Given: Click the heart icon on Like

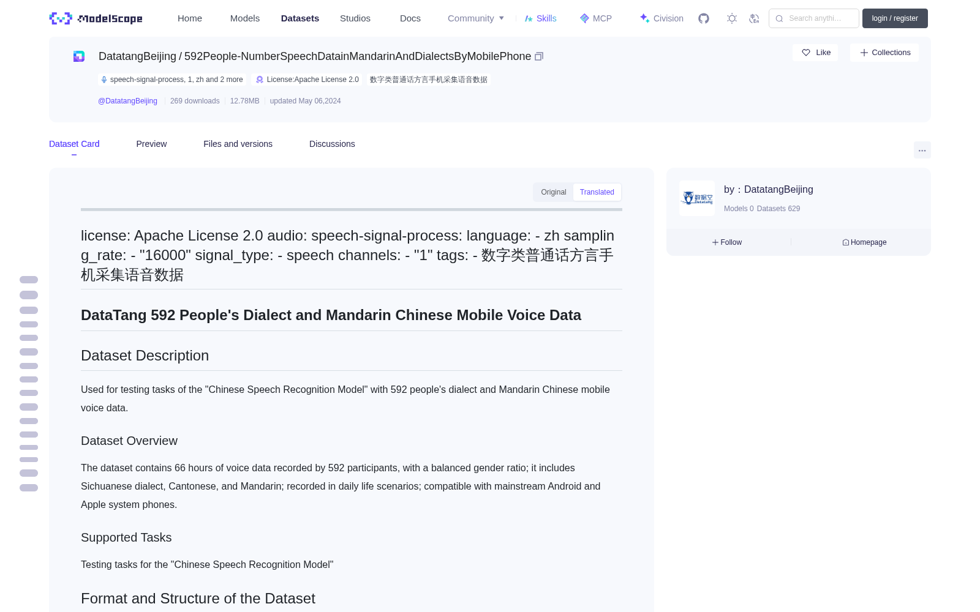Looking at the screenshot, I should click(x=806, y=53).
